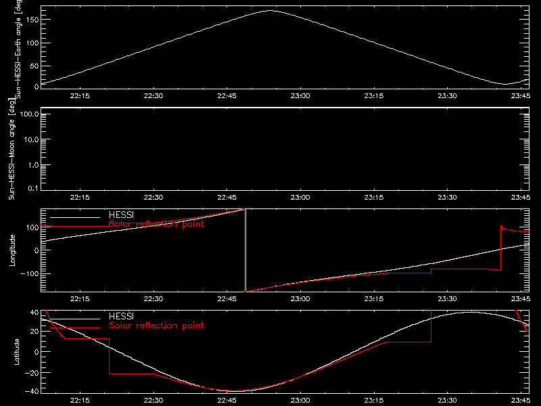Image resolution: width=541 pixels, height=406 pixels.
Task: Click the Sun-HESSI-Moon angle axis title
Action: (11, 149)
